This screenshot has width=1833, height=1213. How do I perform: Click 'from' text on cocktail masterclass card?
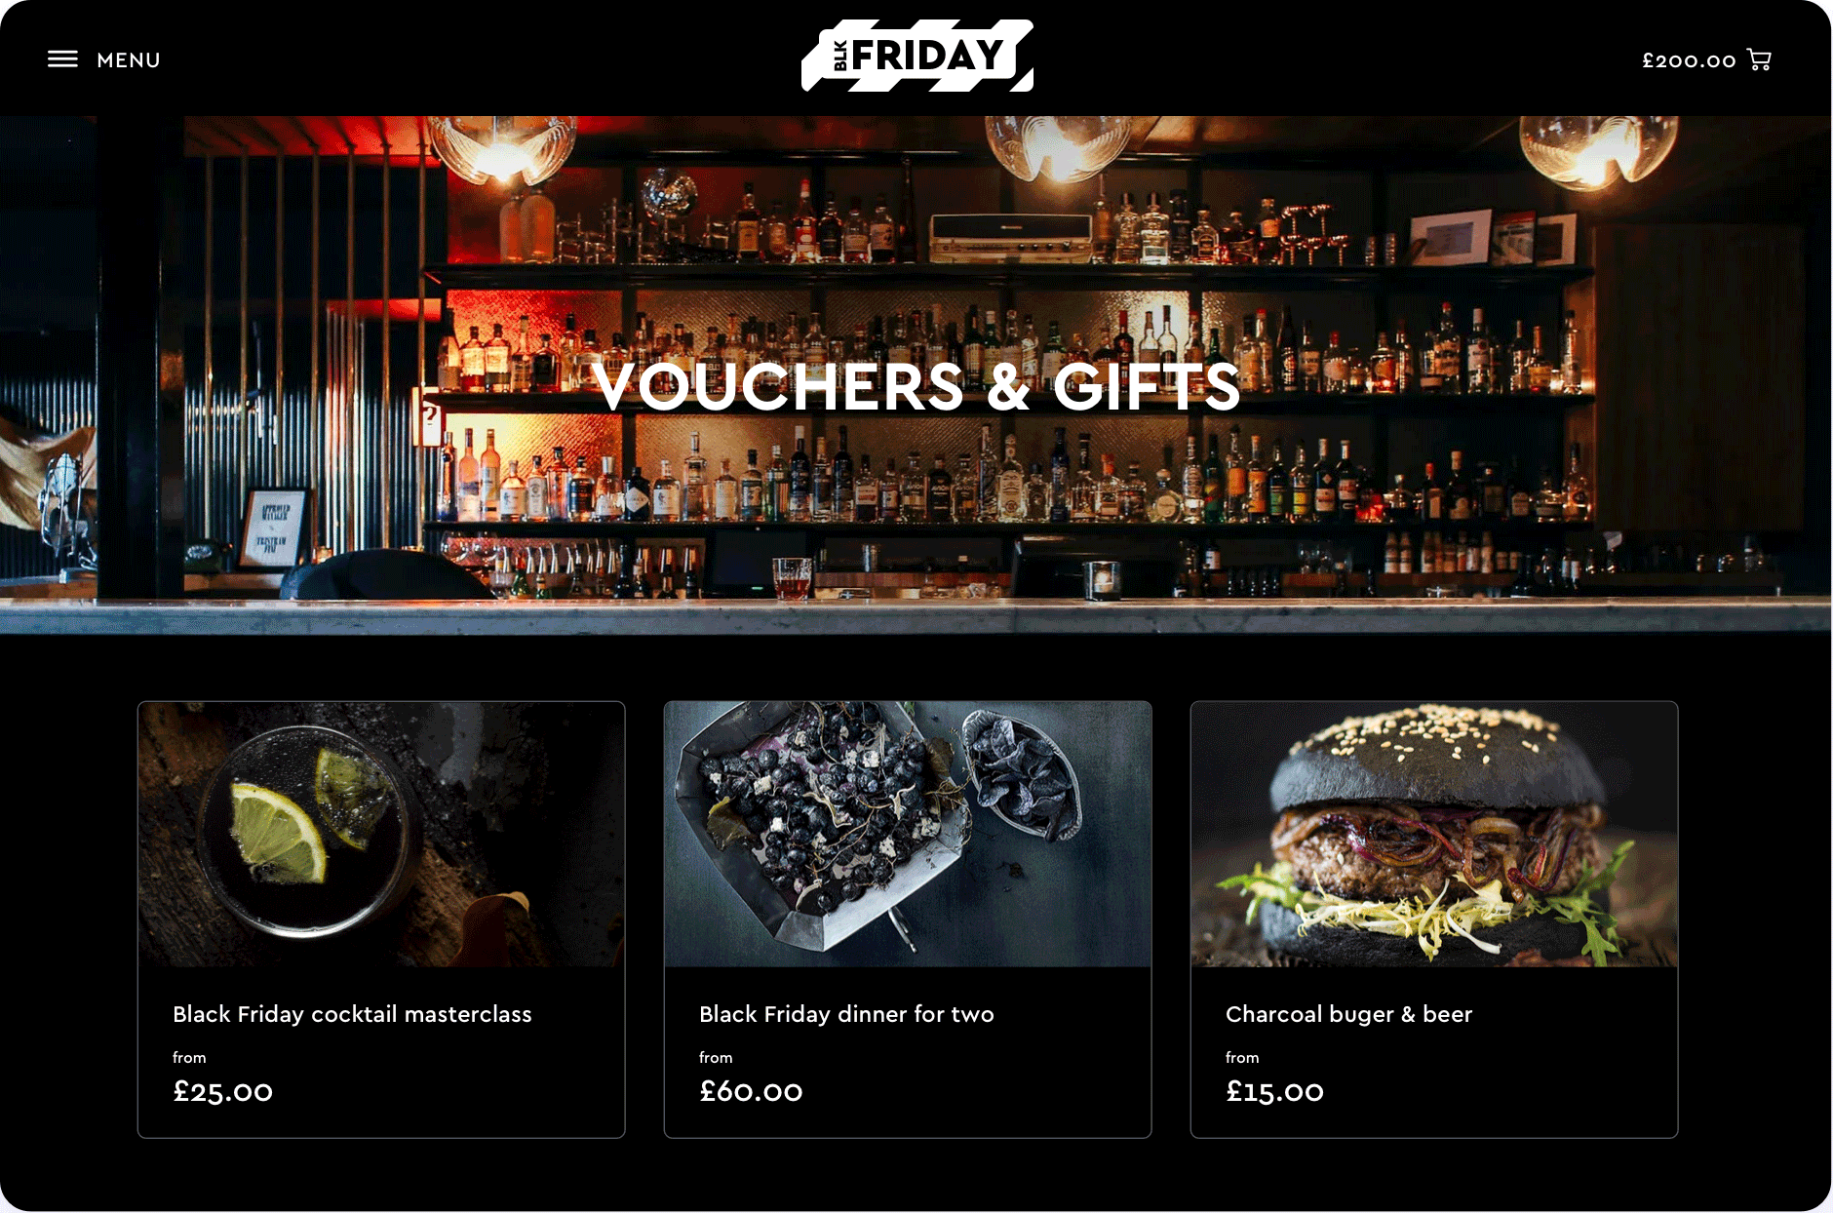pos(189,1057)
